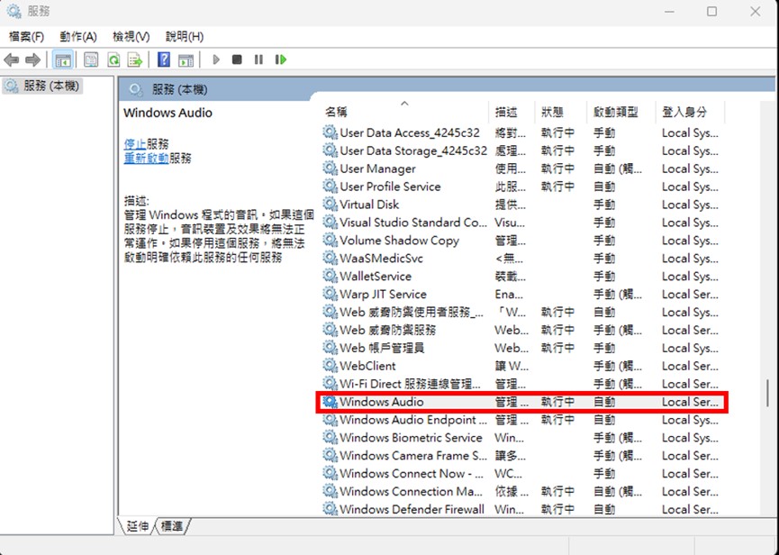The image size is (779, 555).
Task: Open Properties via the toolbar icon
Action: coord(91,59)
